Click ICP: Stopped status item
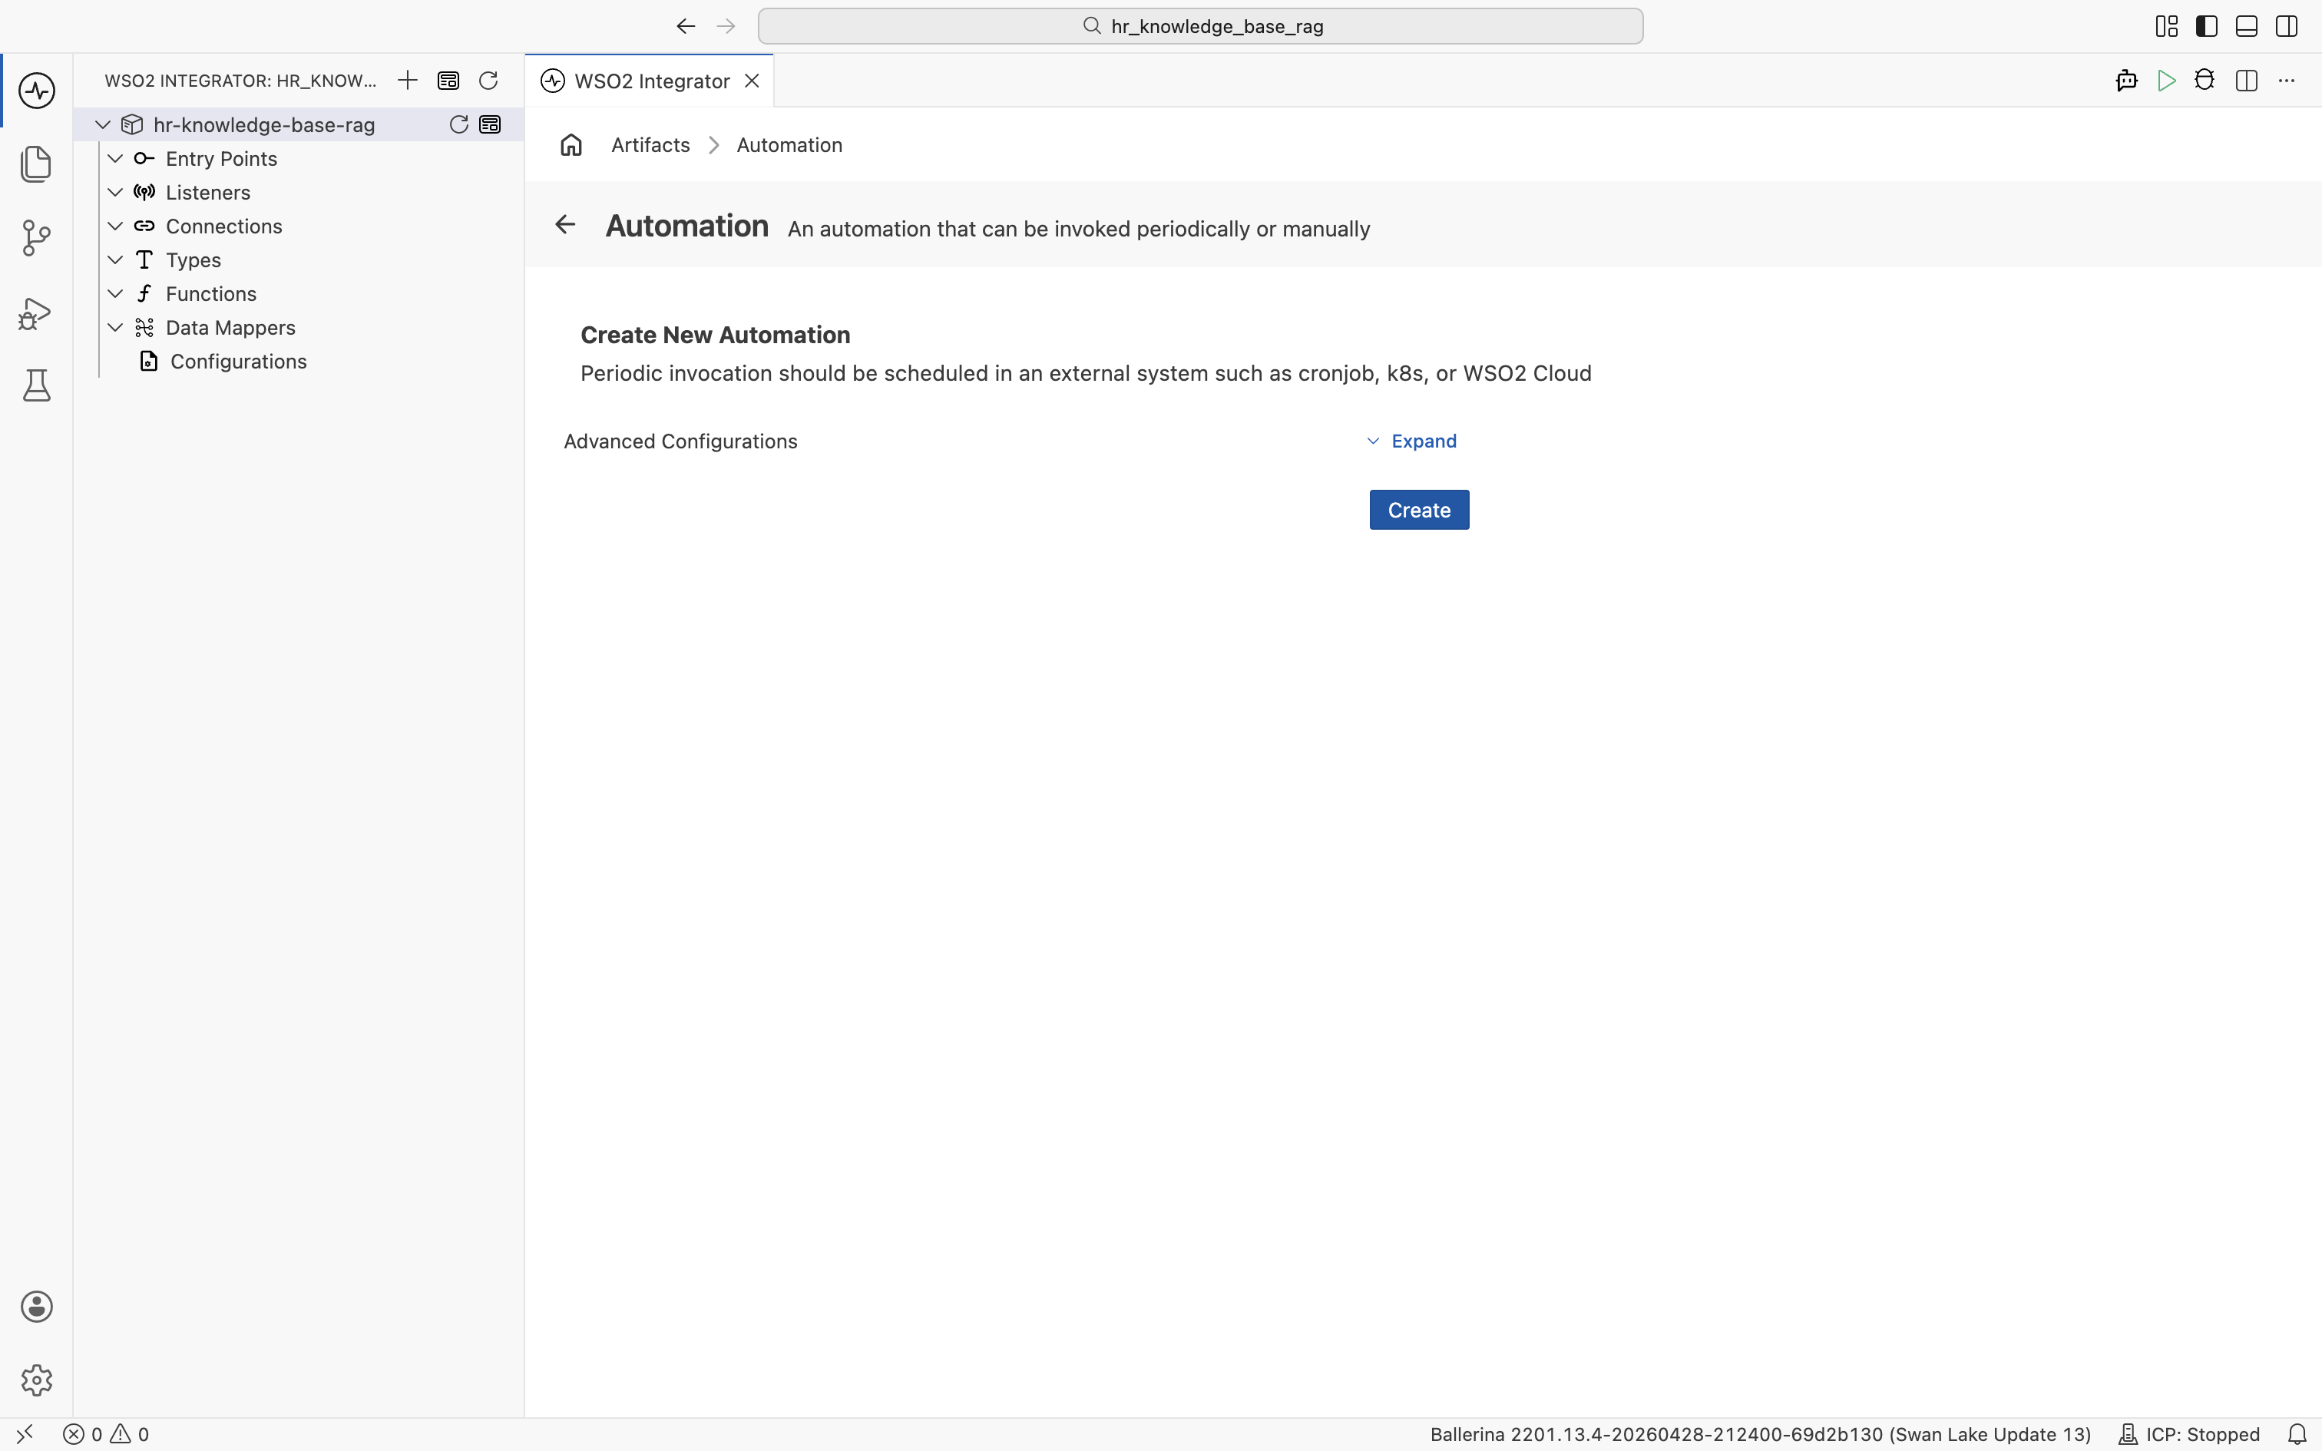This screenshot has height=1451, width=2322. click(2188, 1434)
